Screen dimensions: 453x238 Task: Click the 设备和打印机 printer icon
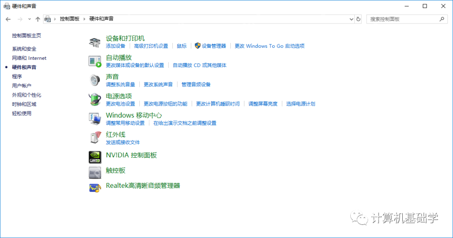95,42
